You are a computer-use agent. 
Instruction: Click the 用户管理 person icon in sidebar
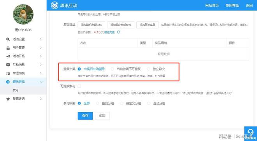[8, 48]
